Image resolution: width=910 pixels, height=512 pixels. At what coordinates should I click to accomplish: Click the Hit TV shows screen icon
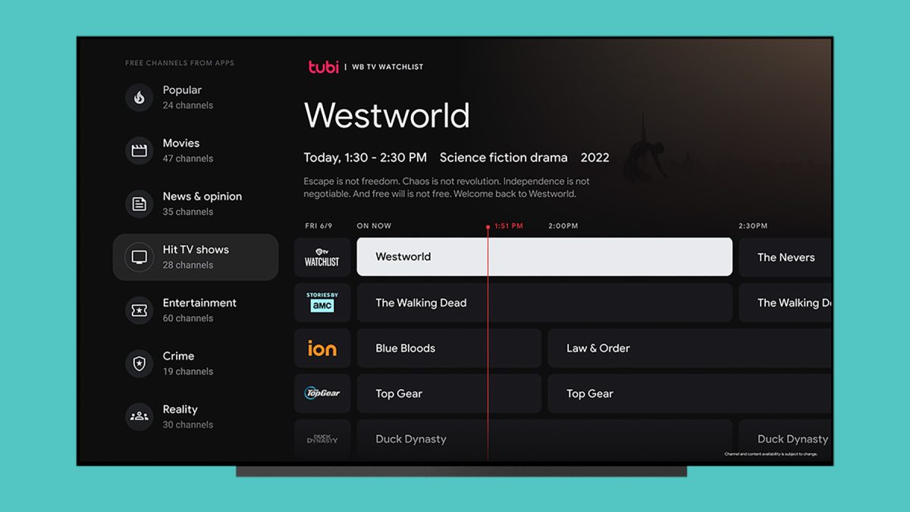click(x=139, y=257)
